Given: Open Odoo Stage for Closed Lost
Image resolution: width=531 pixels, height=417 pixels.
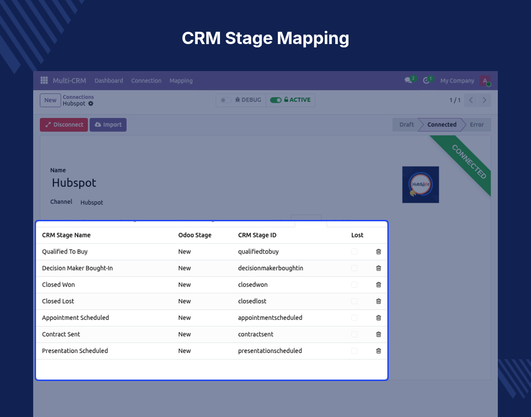Looking at the screenshot, I should click(x=184, y=301).
